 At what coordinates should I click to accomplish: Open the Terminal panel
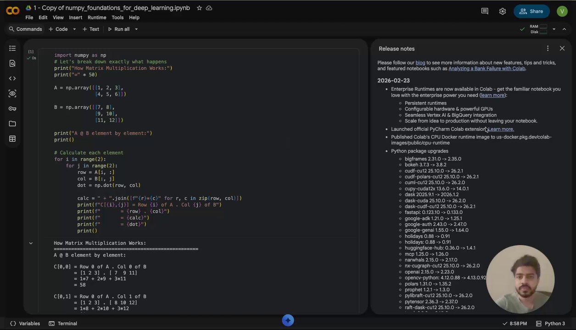[x=63, y=324]
